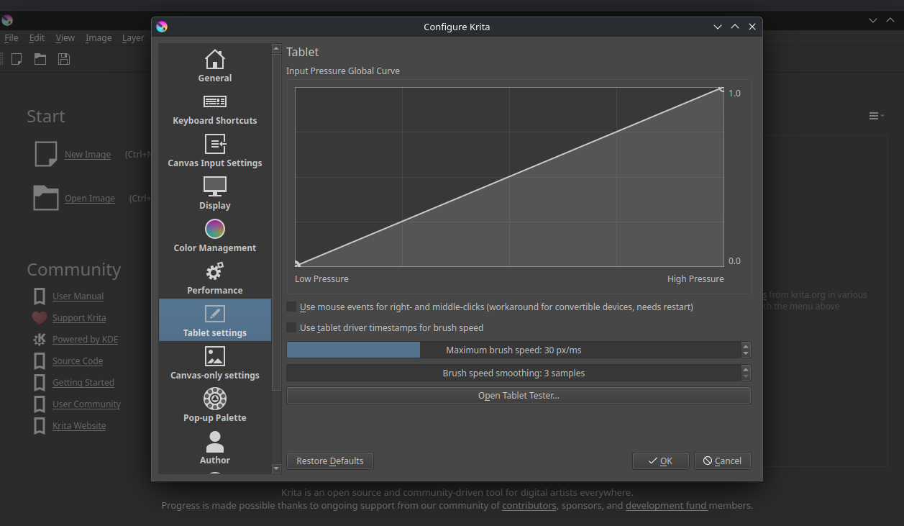Viewport: 904px width, 526px height.
Task: Open Color Management settings
Action: coord(214,235)
